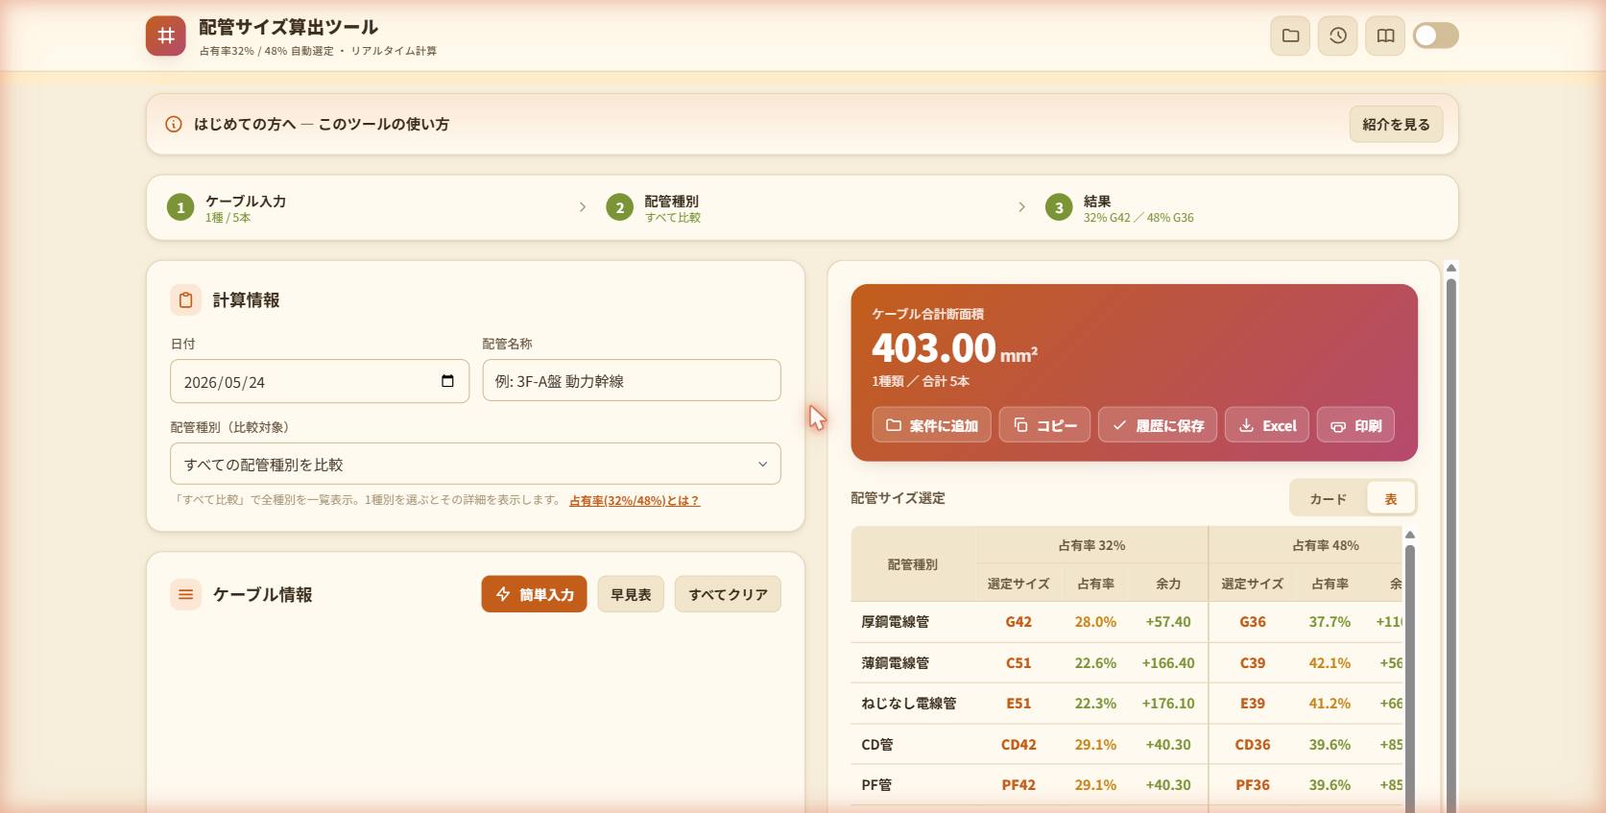Click the date field 2026/05/24

click(320, 381)
